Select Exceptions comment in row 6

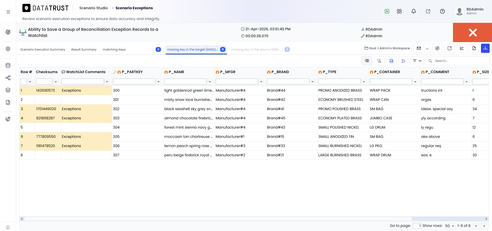(86, 137)
